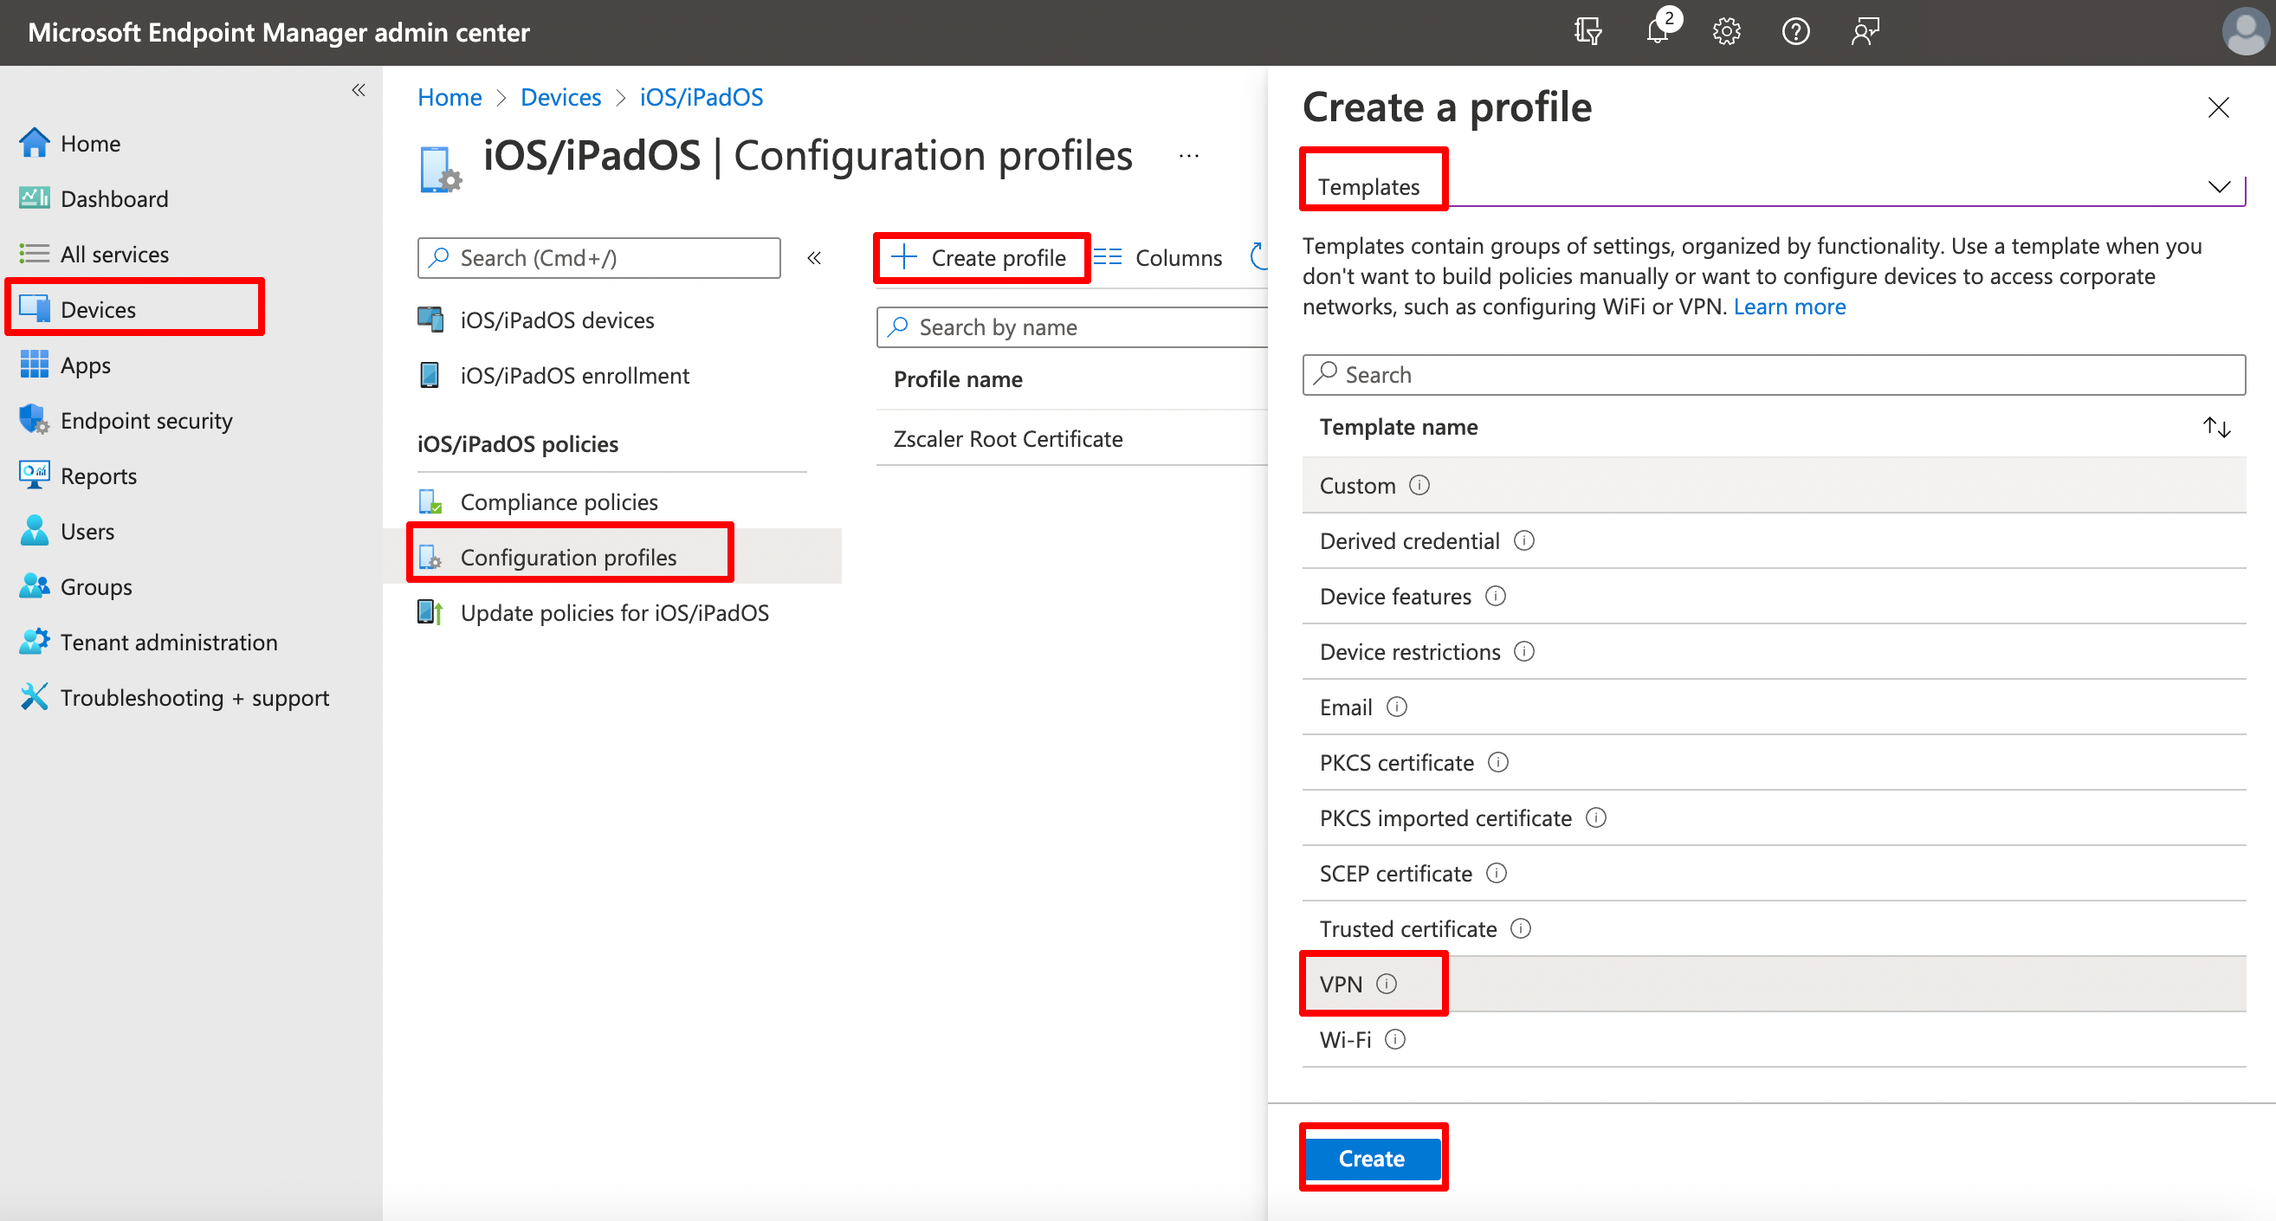
Task: Collapse the left navigation pane
Action: point(359,90)
